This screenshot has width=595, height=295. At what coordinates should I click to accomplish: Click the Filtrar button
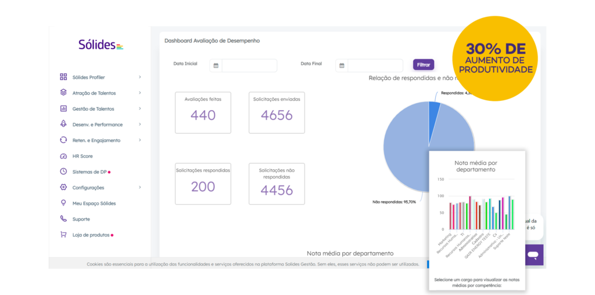(x=424, y=65)
